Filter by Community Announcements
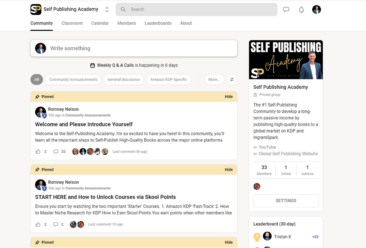Screen dimensions: 366x248 tap(73, 80)
